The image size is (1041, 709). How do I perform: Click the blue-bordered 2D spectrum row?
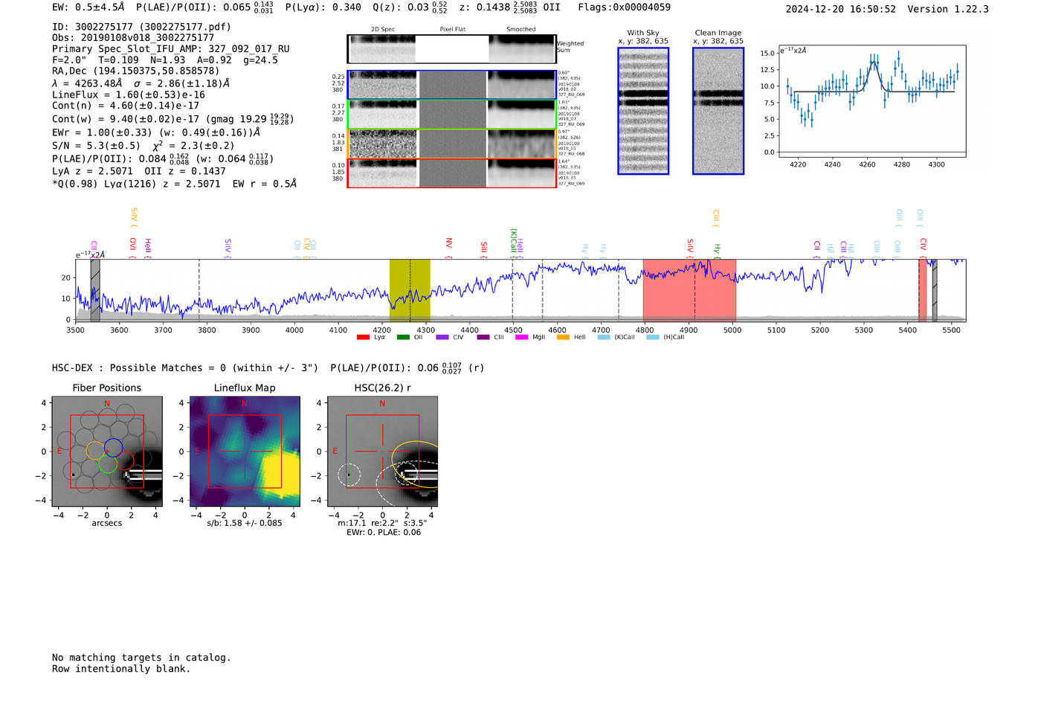tap(452, 85)
